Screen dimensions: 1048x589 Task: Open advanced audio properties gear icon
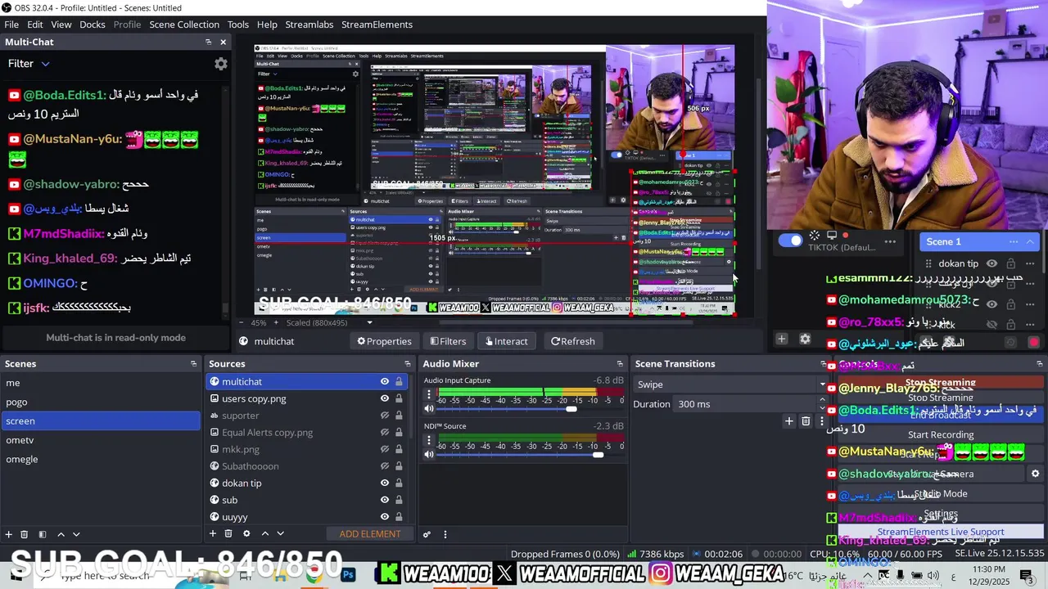point(427,534)
